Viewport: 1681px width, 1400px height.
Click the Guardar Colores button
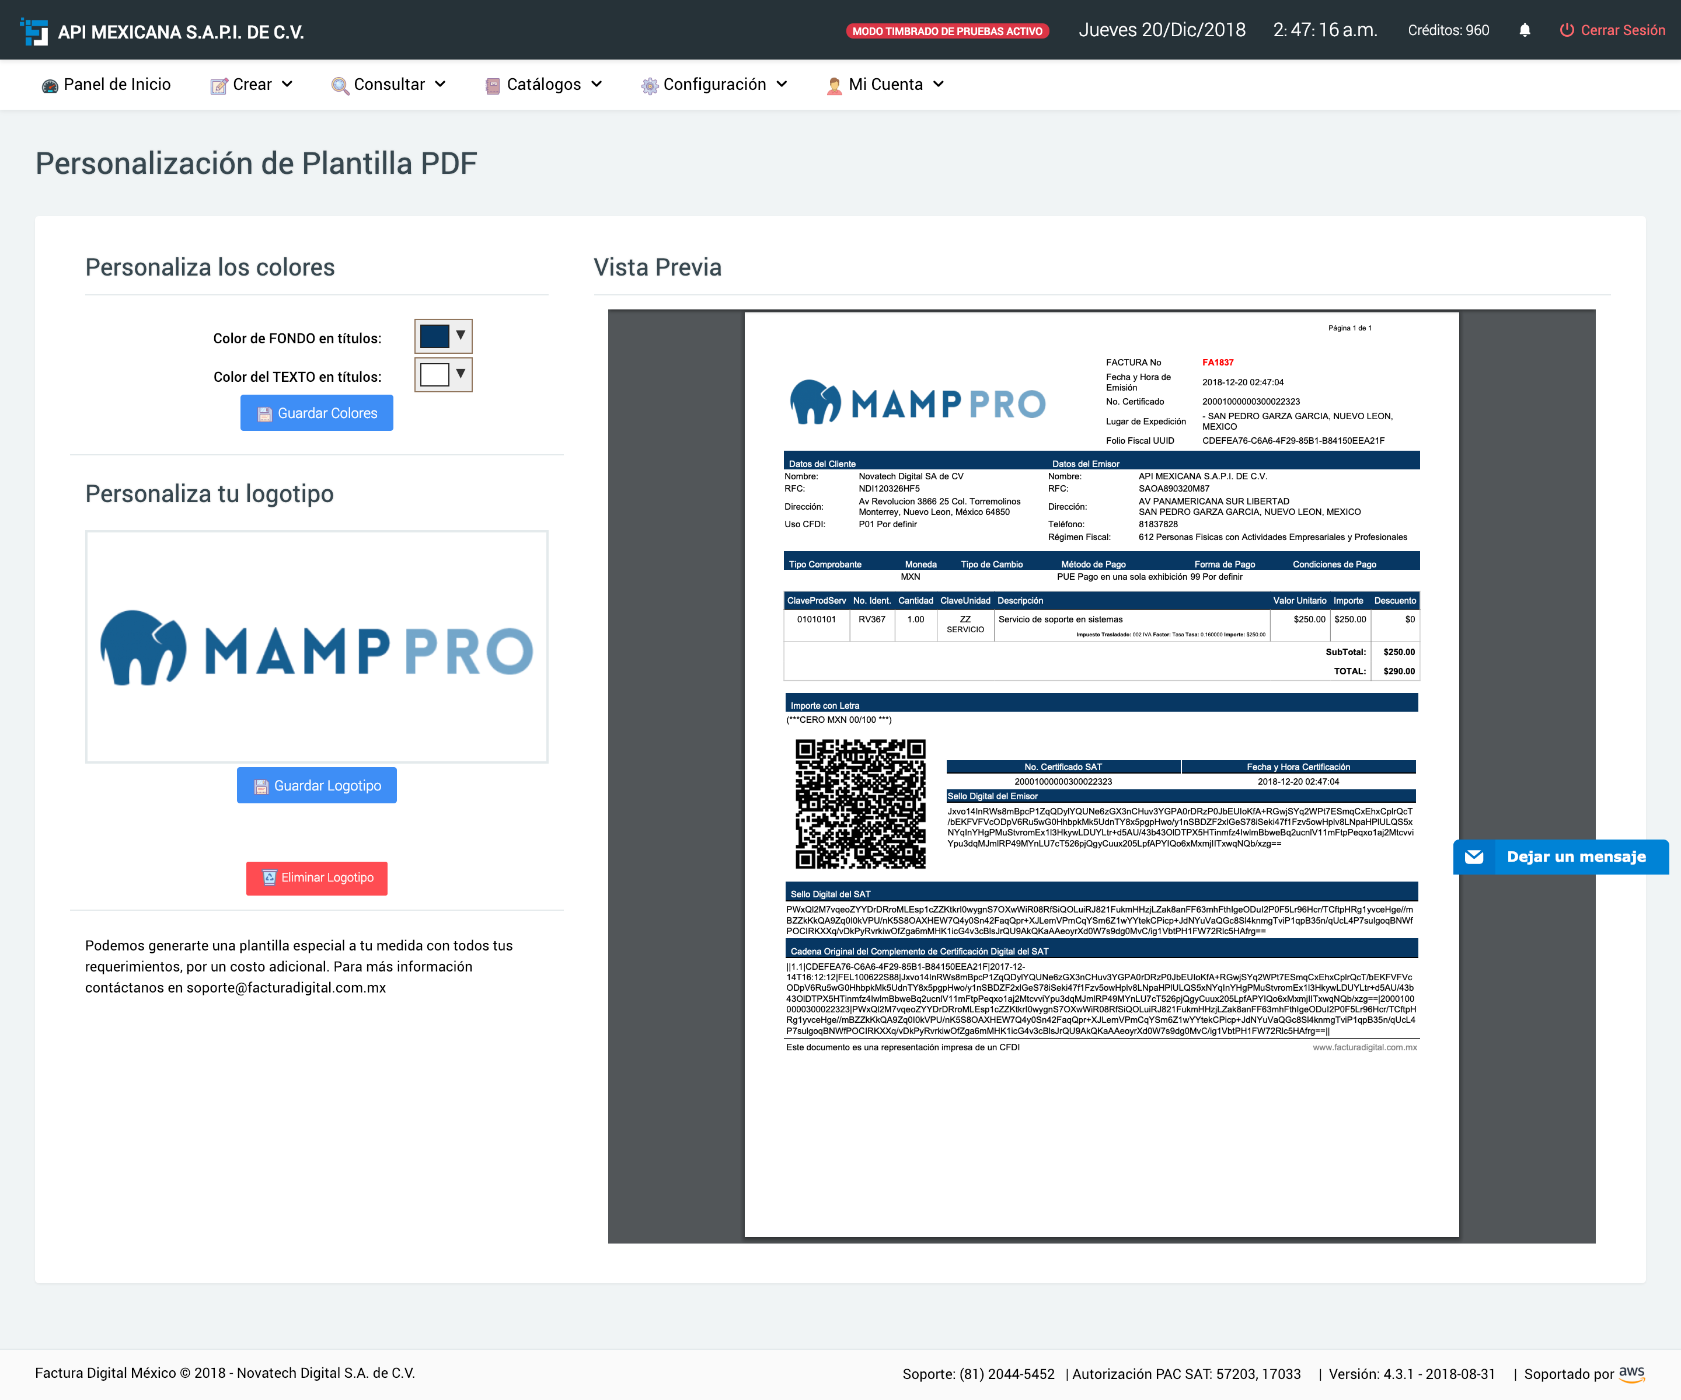(317, 413)
